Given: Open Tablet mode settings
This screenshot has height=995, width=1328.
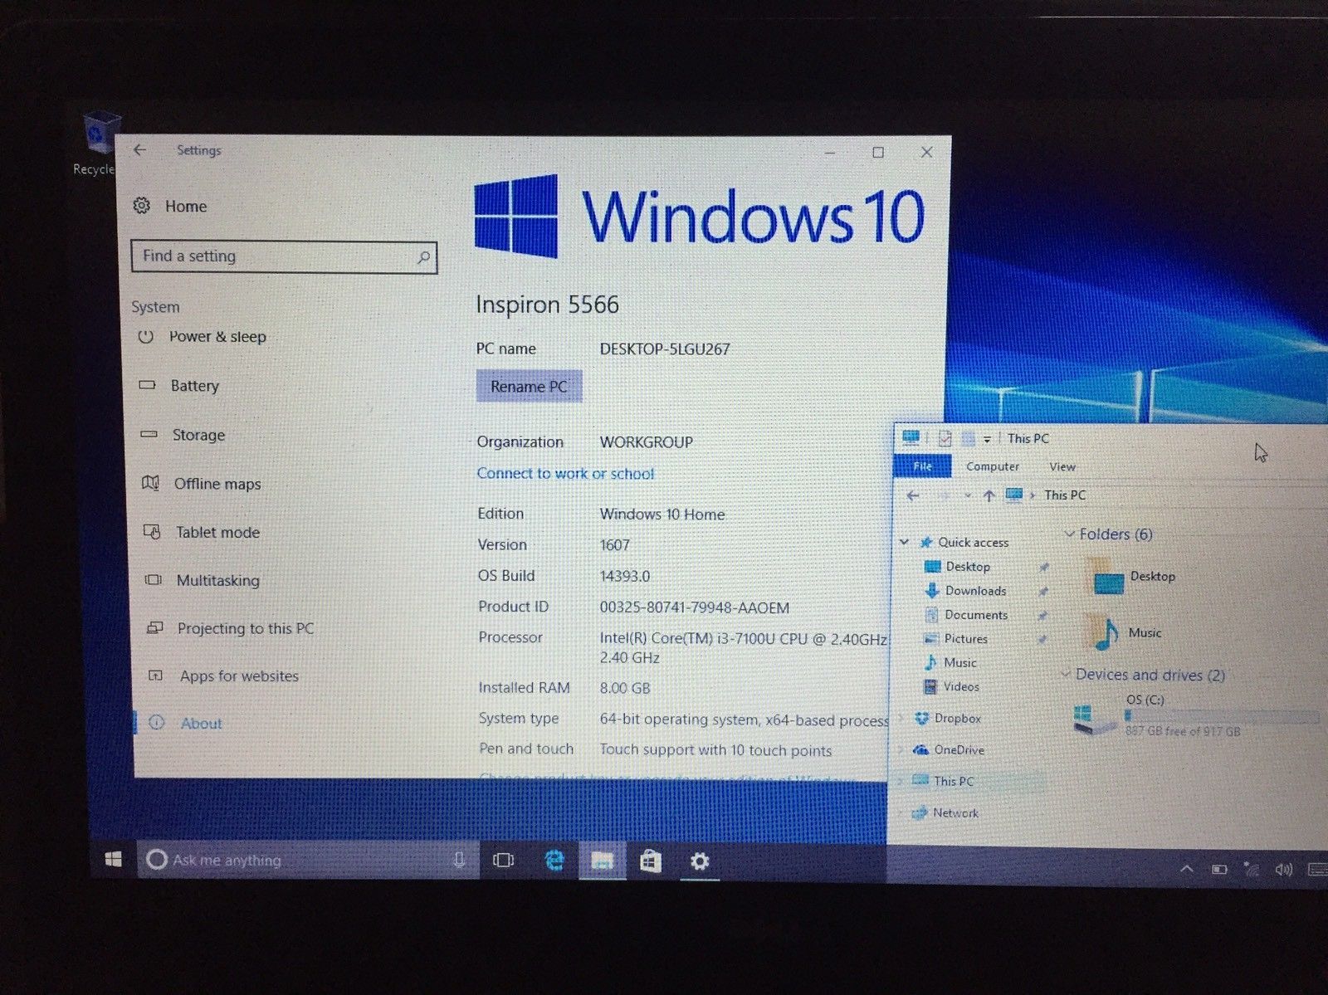Looking at the screenshot, I should (202, 532).
